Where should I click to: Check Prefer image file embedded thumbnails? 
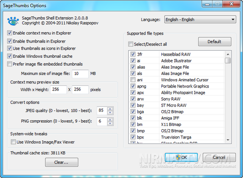click(x=10, y=64)
